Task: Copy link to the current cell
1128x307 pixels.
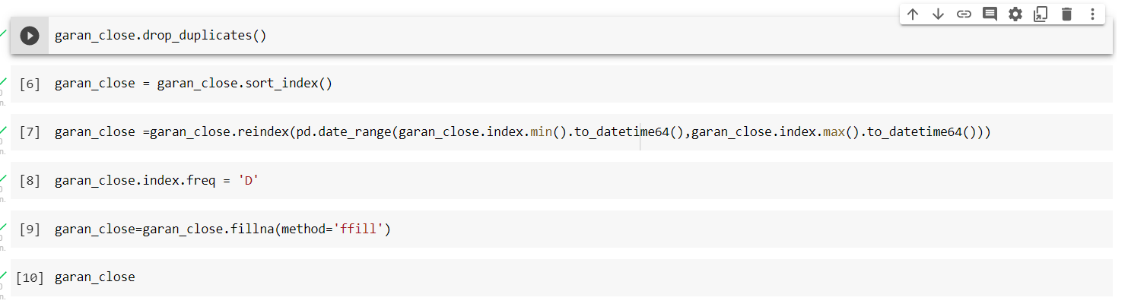Action: click(x=964, y=14)
